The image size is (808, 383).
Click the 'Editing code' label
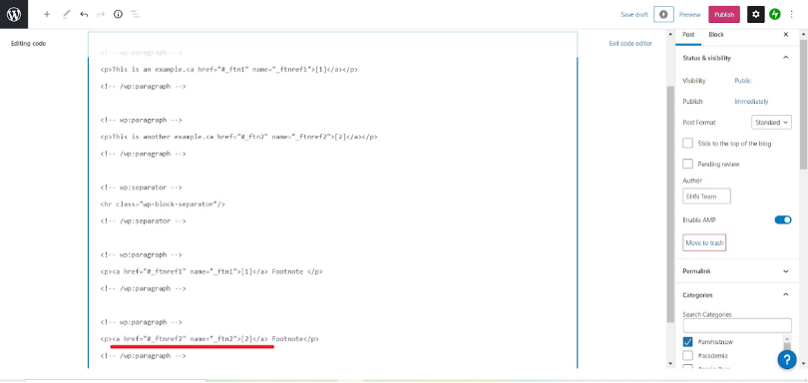(x=28, y=44)
